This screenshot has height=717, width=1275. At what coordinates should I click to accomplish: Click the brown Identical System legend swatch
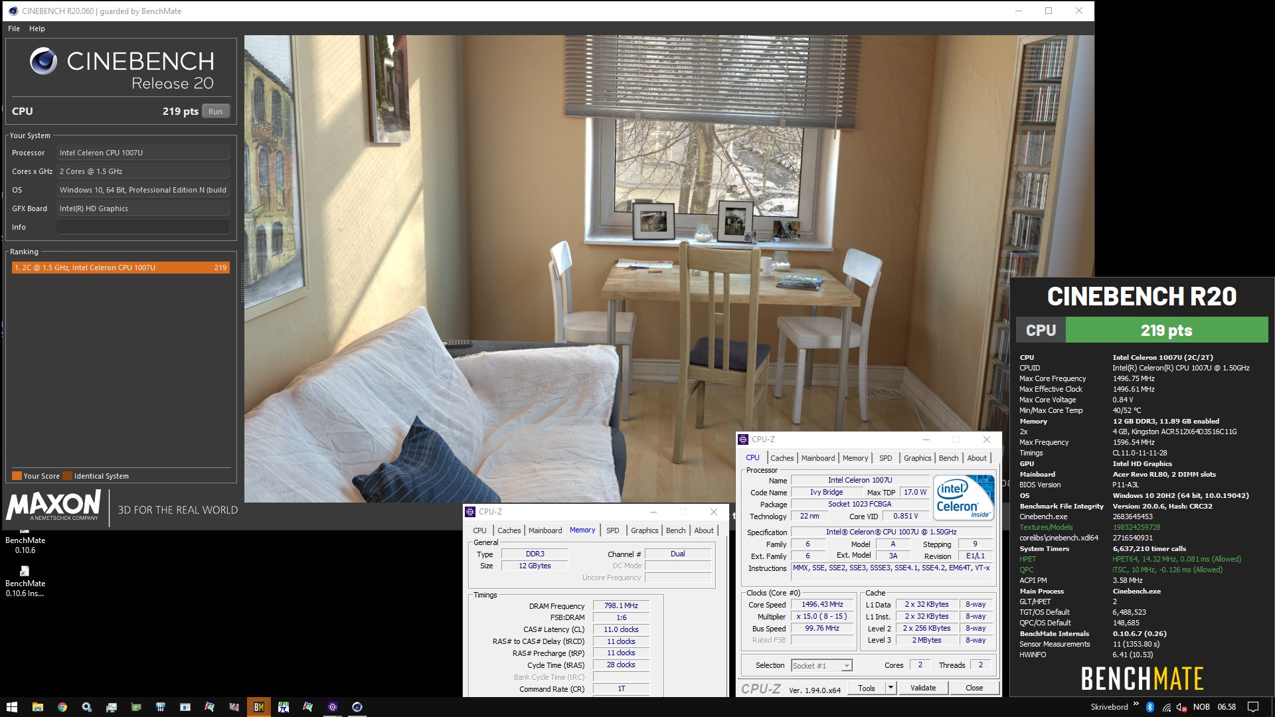(67, 476)
